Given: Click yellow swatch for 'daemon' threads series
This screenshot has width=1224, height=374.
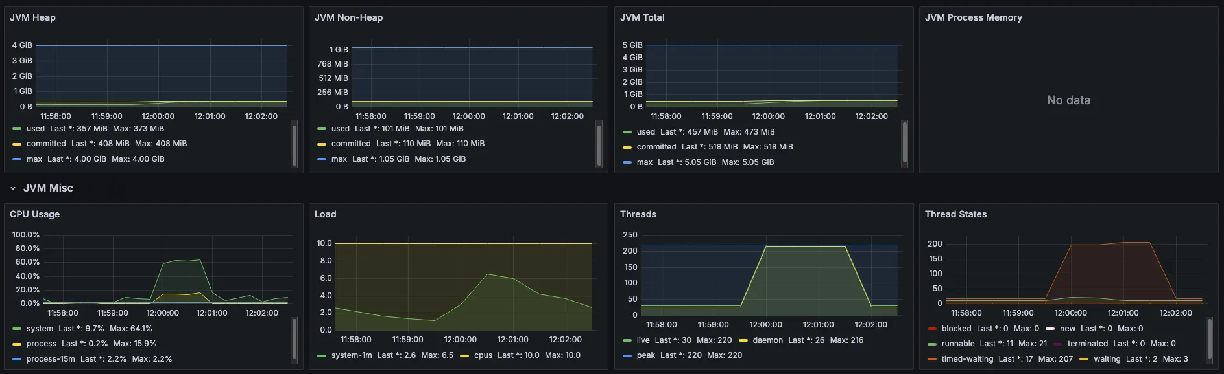Looking at the screenshot, I should tap(743, 340).
